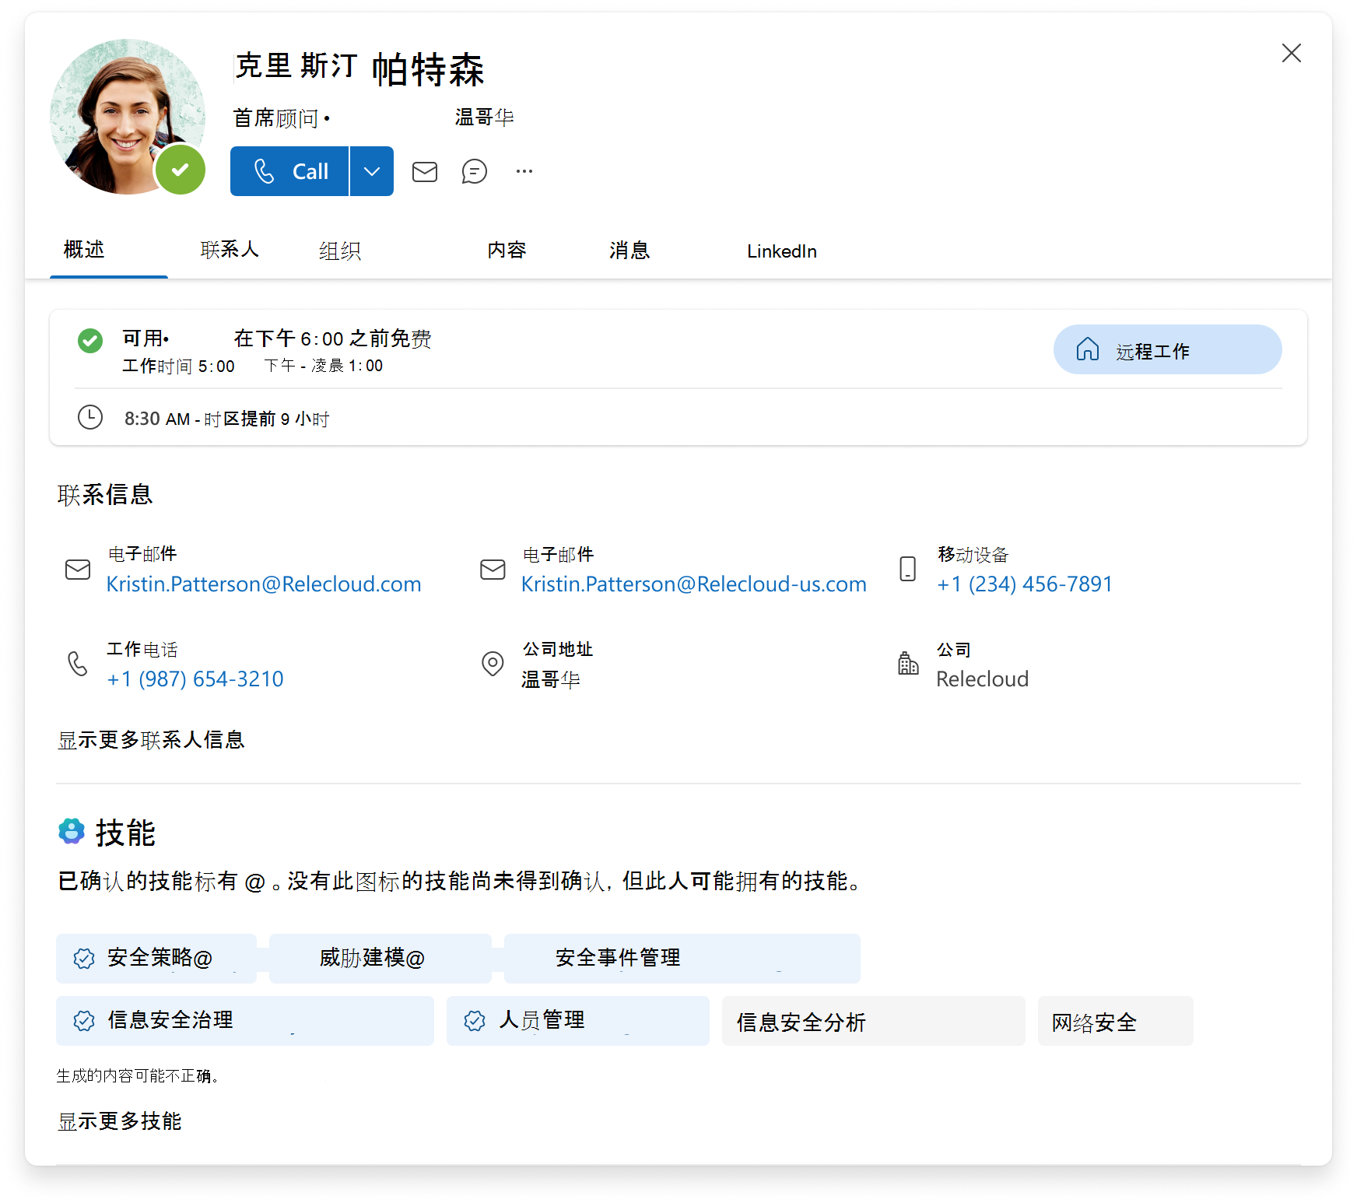Click work phone +1 (987) 654-3210
Image resolution: width=1357 pixels, height=1203 pixels.
[x=195, y=679]
